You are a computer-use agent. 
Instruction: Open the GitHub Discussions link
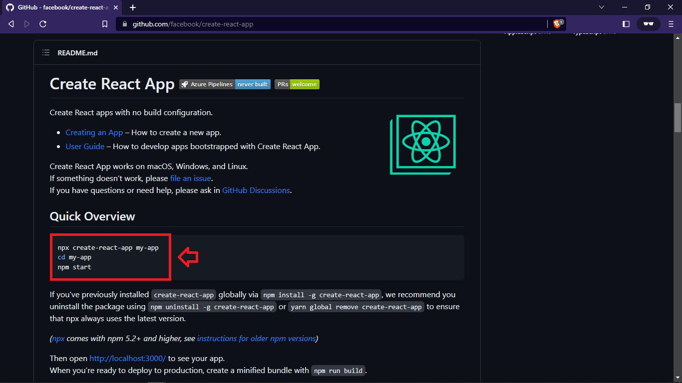pos(256,190)
